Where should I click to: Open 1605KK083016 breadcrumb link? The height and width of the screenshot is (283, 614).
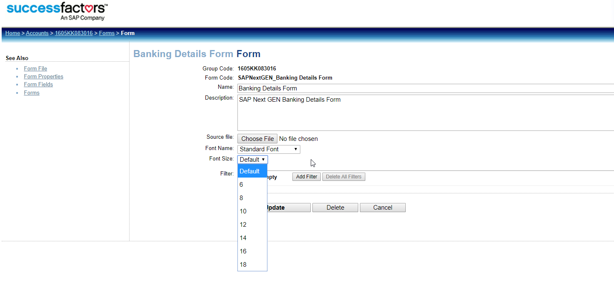pyautogui.click(x=74, y=33)
